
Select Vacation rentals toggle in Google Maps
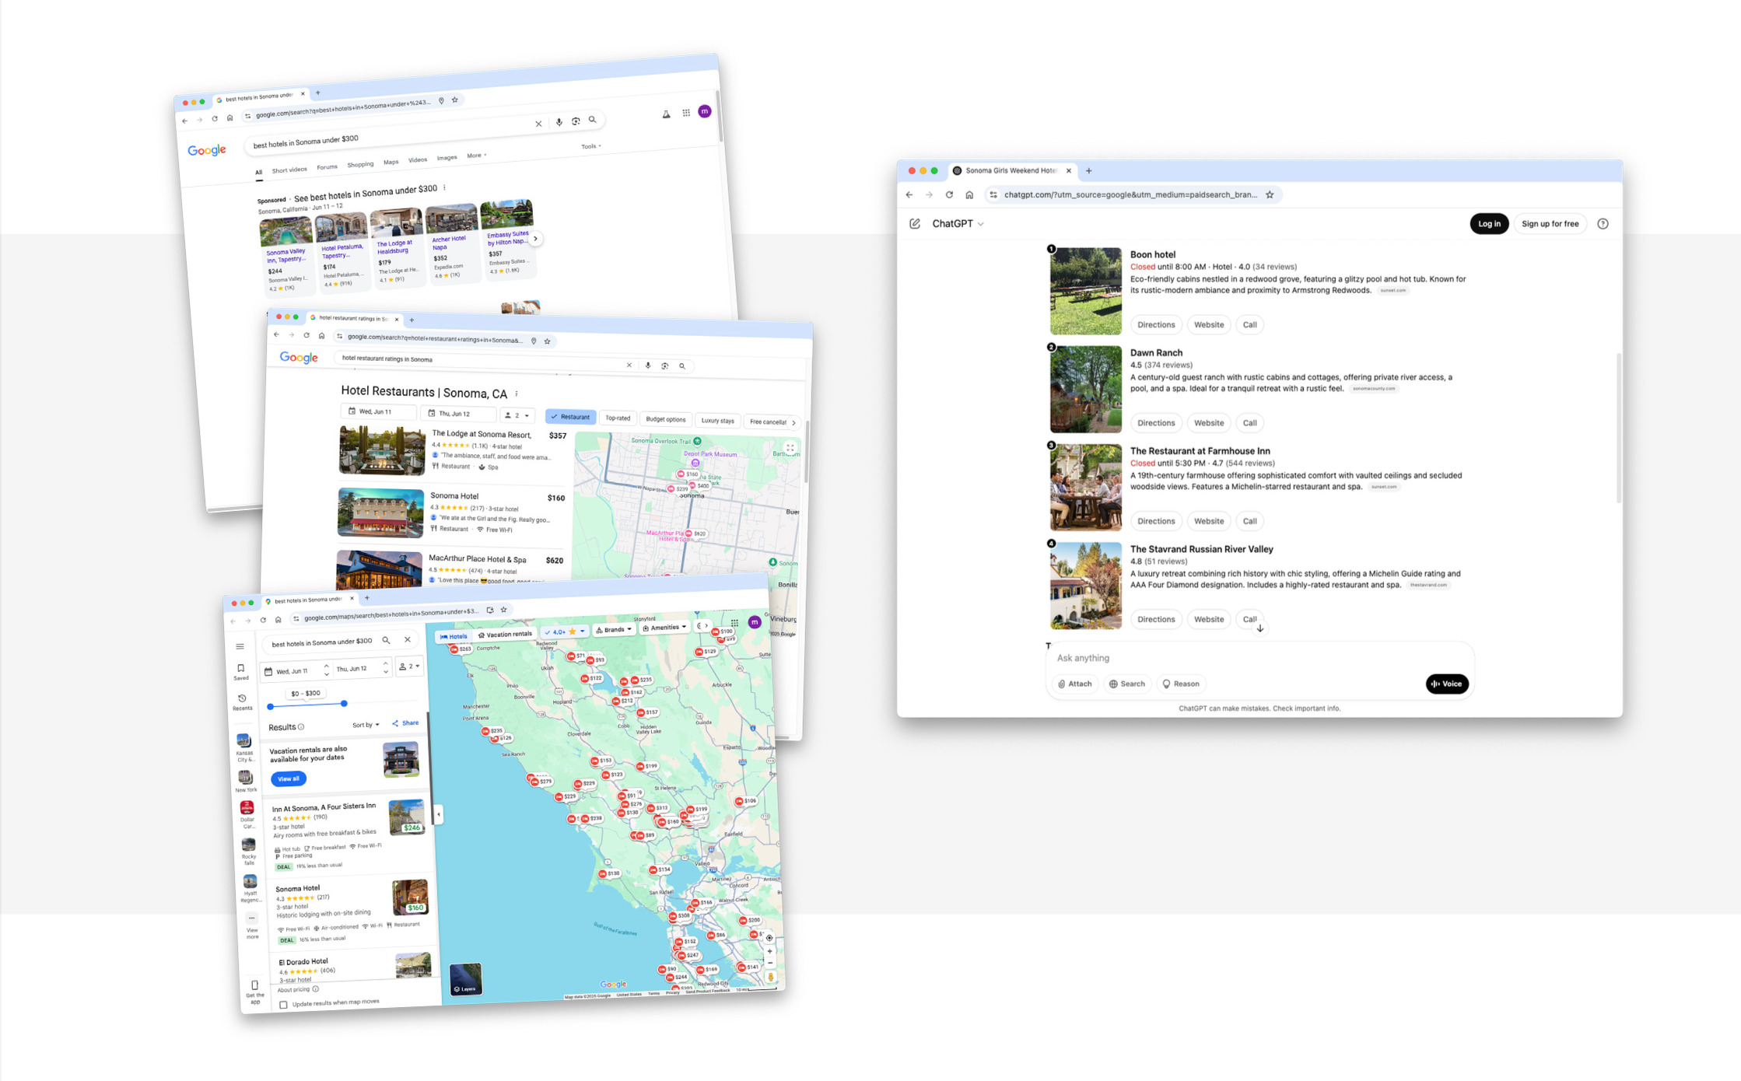(505, 635)
